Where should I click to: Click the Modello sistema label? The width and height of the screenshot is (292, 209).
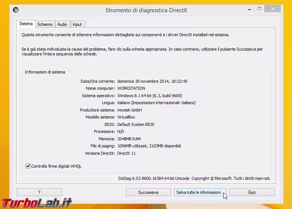tap(101, 117)
